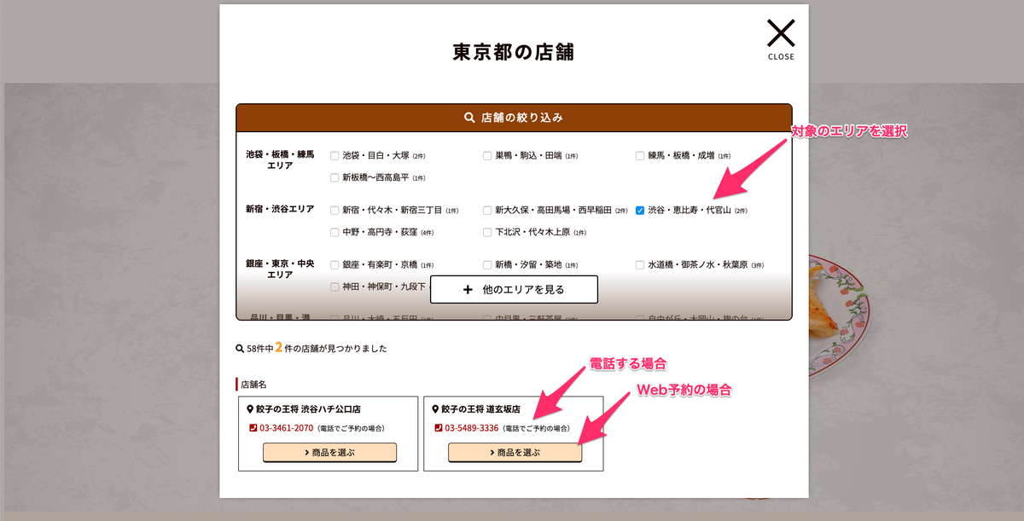Viewport: 1024px width, 521px height.
Task: Click the phone icon next to 03-3461-2070
Action: point(253,428)
